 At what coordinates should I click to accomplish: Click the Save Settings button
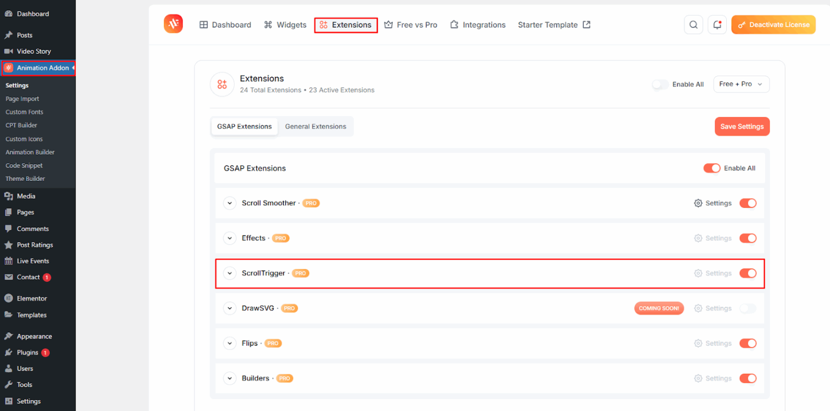point(742,126)
